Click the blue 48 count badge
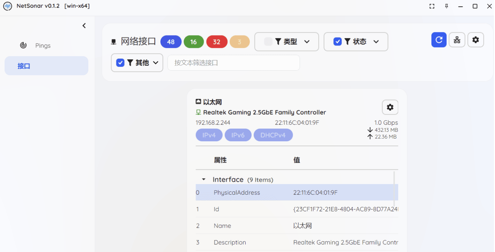The height and width of the screenshot is (252, 495). pos(171,41)
